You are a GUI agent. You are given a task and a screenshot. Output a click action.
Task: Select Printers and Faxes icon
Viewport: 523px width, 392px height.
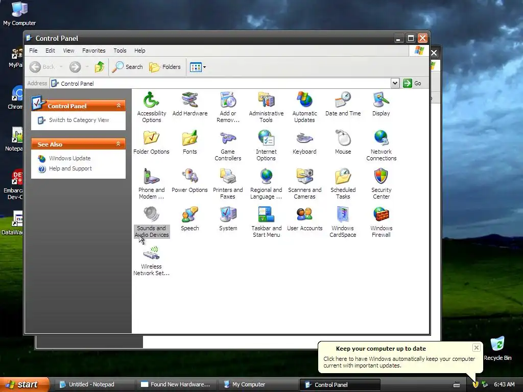228,183
